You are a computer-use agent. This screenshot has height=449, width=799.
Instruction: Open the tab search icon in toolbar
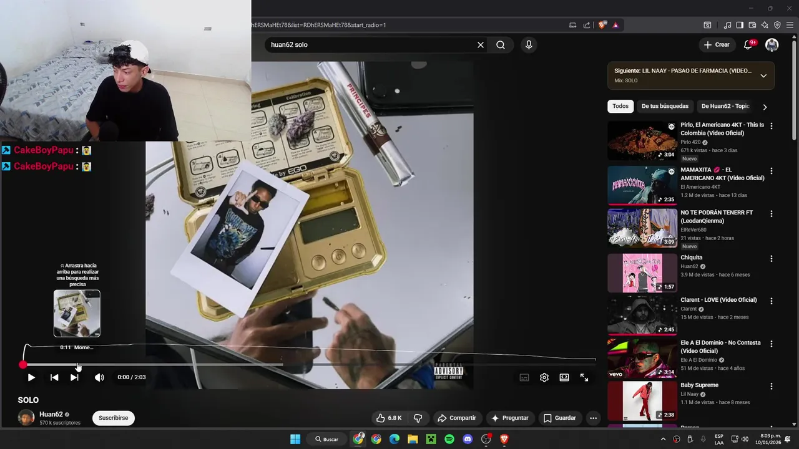[707, 25]
